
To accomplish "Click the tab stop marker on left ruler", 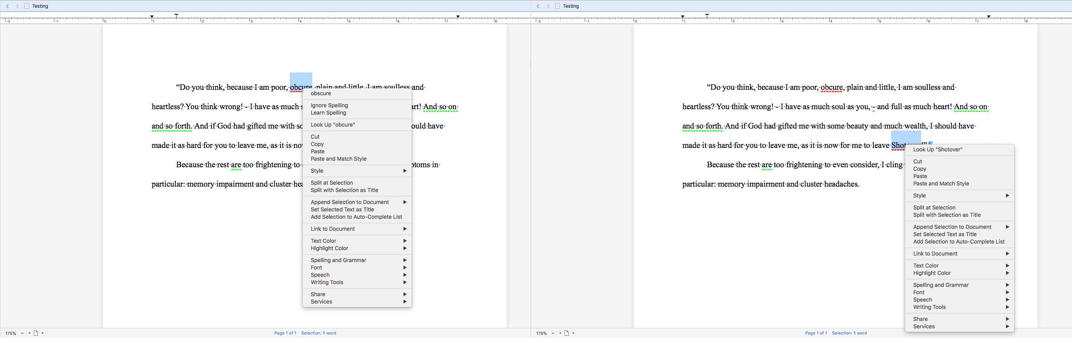I will click(177, 16).
